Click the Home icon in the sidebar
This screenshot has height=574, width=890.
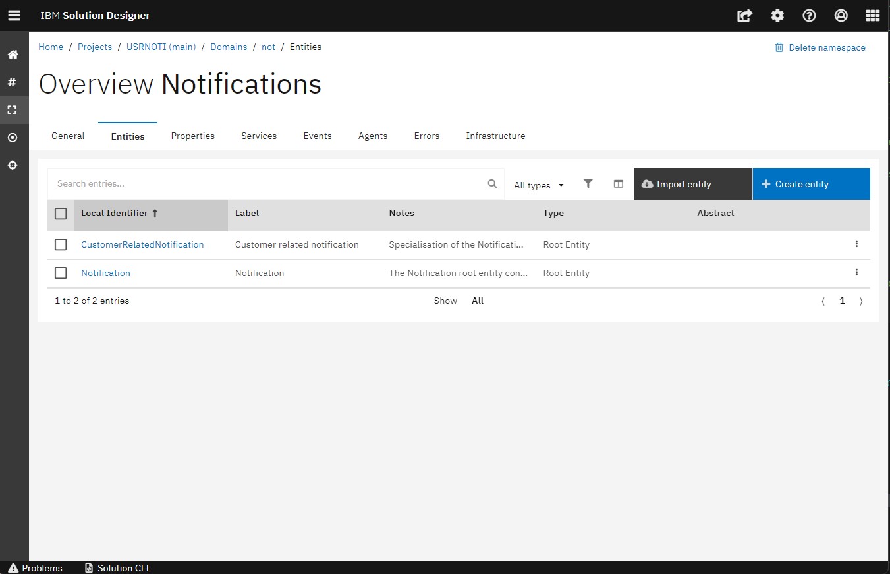[13, 55]
